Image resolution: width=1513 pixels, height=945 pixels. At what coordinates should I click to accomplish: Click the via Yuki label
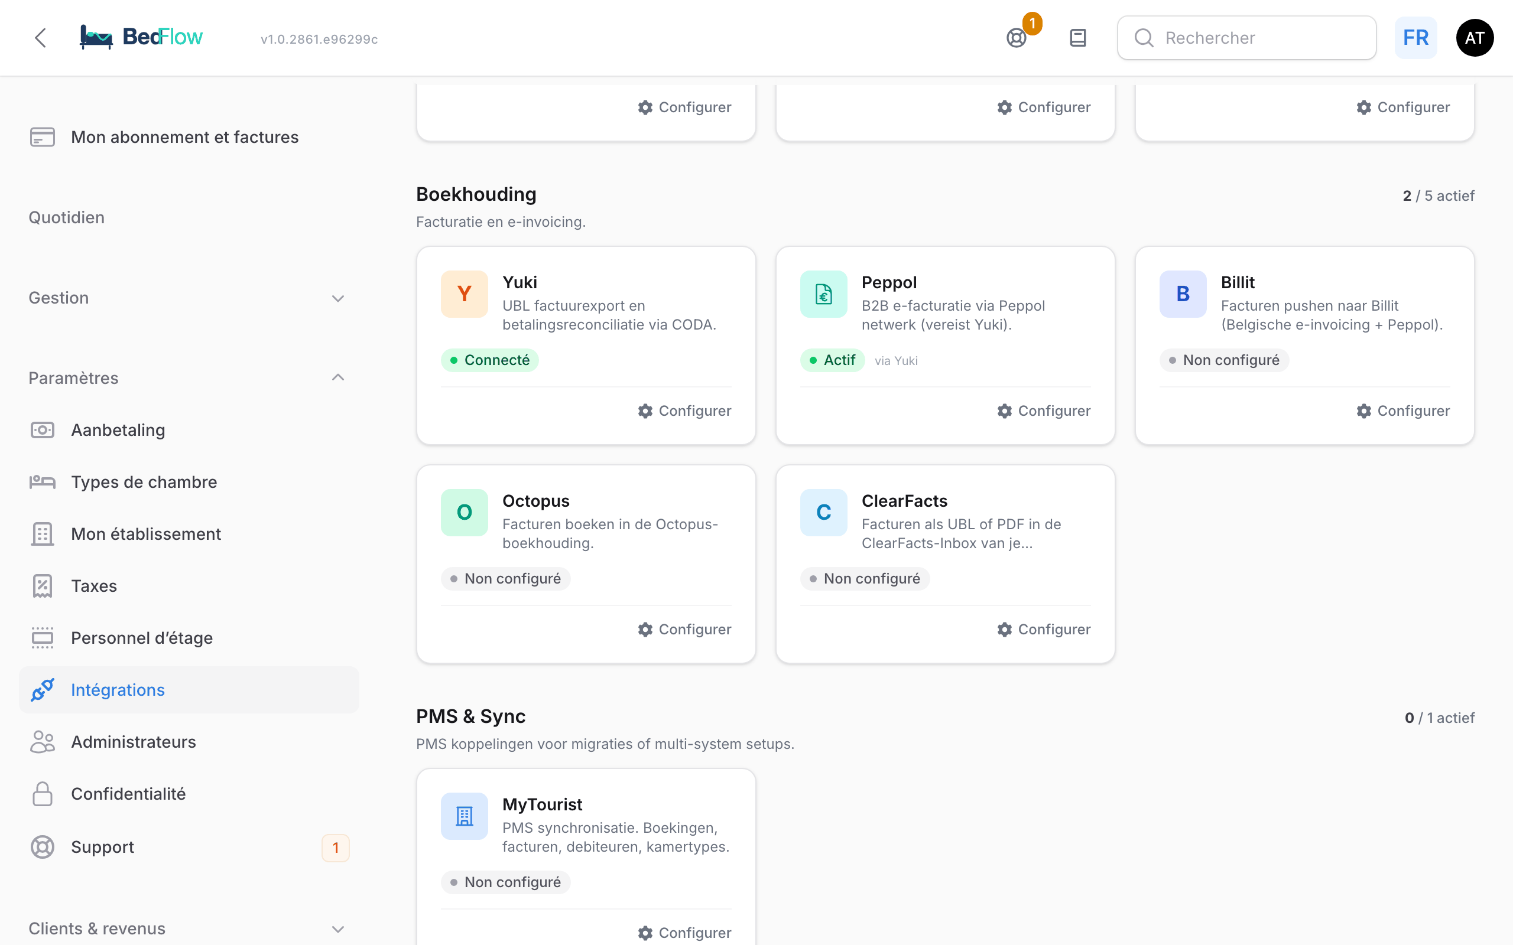[896, 361]
